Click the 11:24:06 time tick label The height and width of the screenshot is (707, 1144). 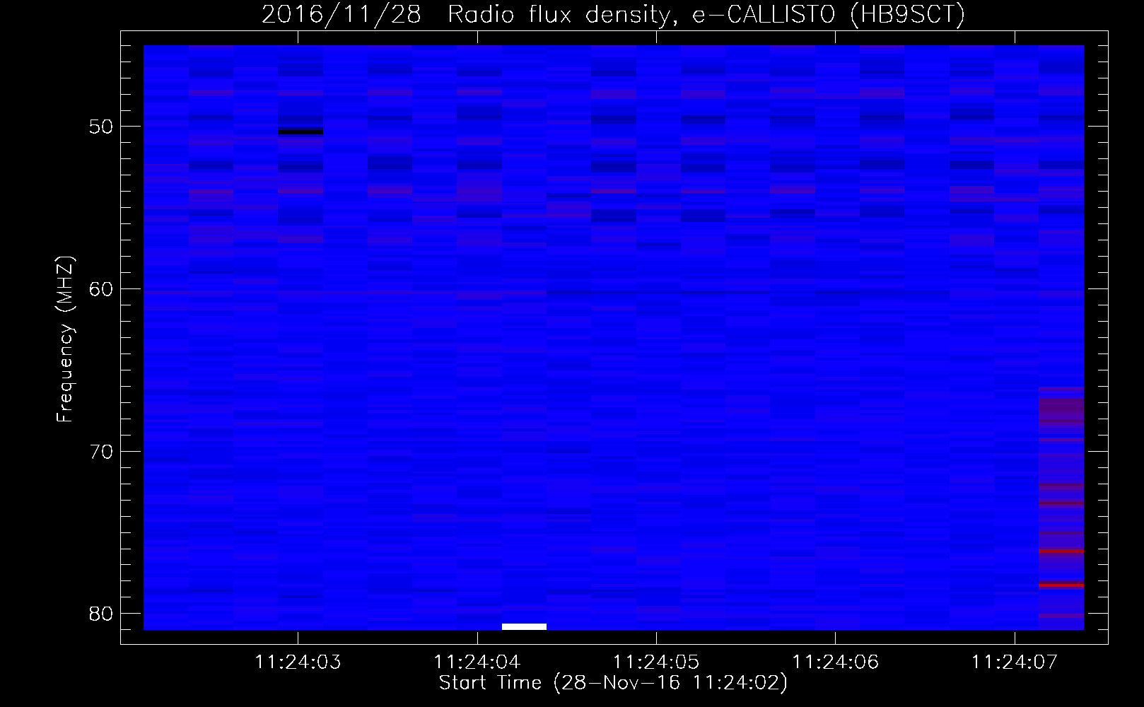click(x=835, y=662)
